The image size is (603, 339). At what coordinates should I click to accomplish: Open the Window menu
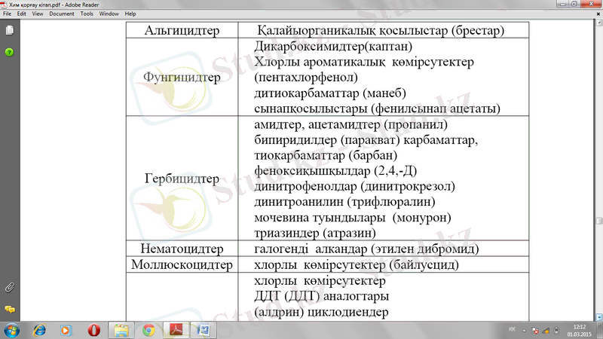tap(109, 14)
